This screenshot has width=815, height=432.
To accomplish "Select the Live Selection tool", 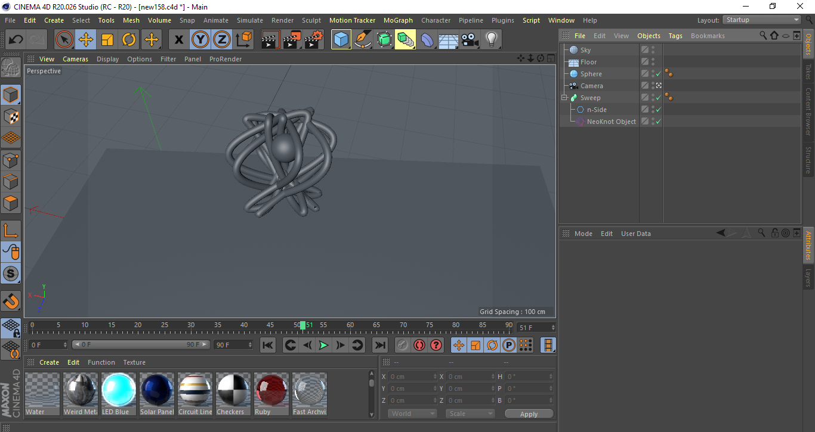I will click(64, 40).
